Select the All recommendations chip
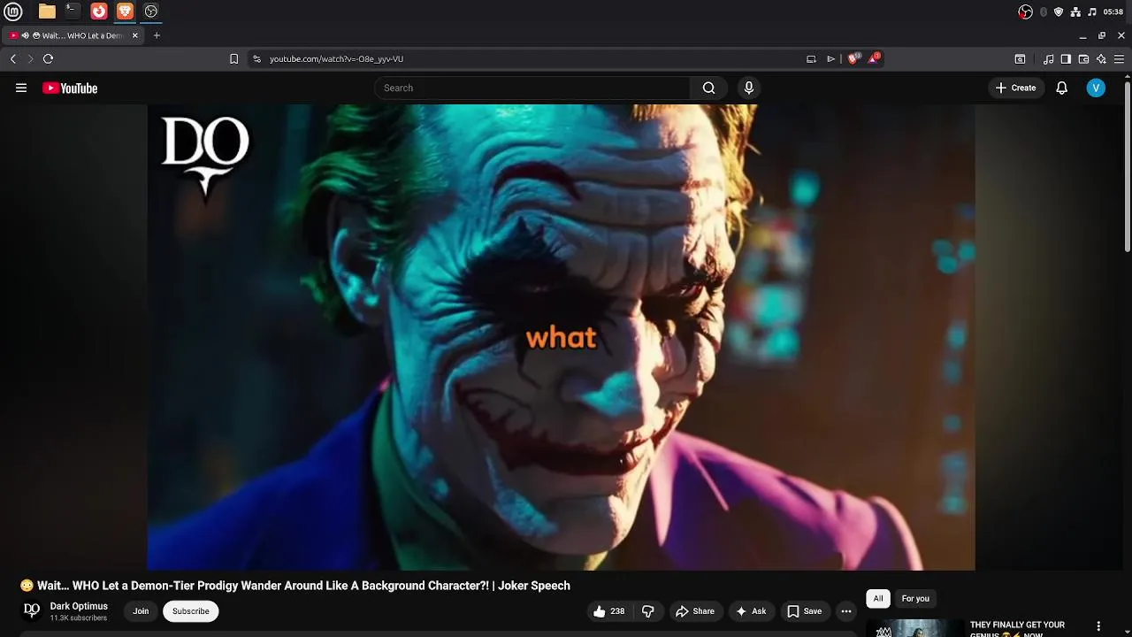 point(878,599)
